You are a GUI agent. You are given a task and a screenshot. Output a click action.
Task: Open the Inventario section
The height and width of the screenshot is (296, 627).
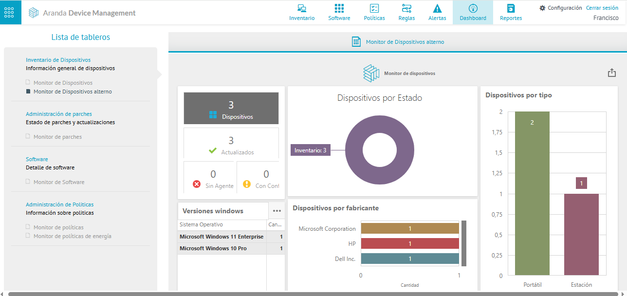(302, 12)
